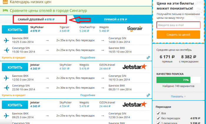Screen dimensions: 206x124
Task: Click the tigerair airline logo
Action: [x=136, y=28]
